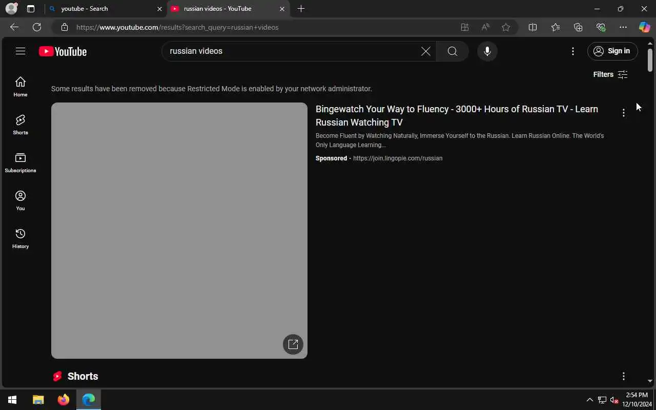Open search Filters
The height and width of the screenshot is (410, 656).
610,74
